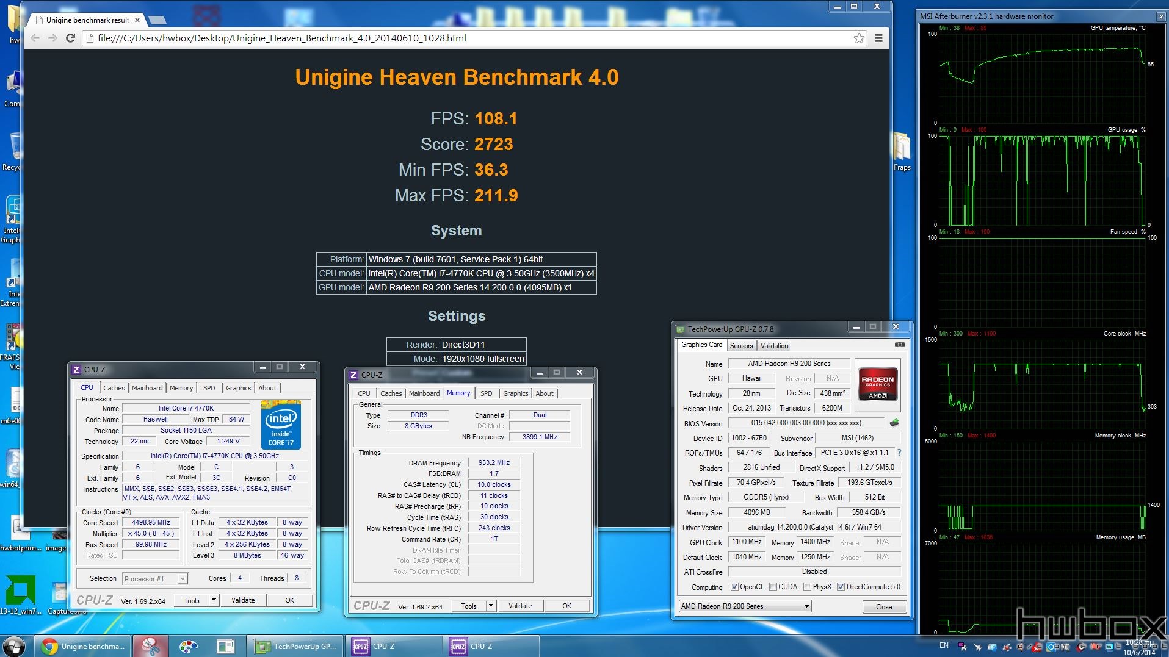Open Caches tab in left CPU-Z window
The height and width of the screenshot is (657, 1169).
[114, 388]
